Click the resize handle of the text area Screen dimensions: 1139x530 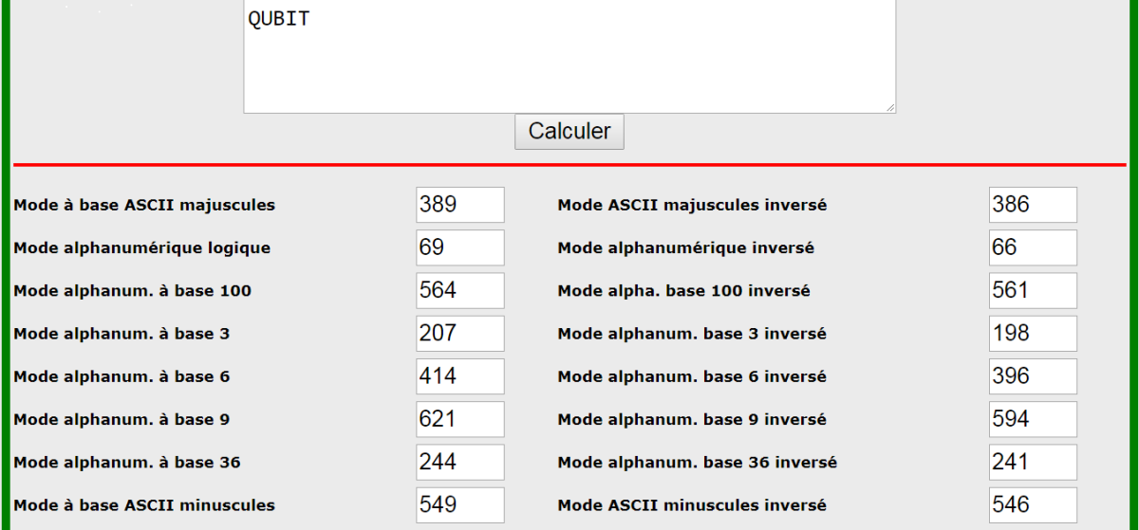pos(889,108)
